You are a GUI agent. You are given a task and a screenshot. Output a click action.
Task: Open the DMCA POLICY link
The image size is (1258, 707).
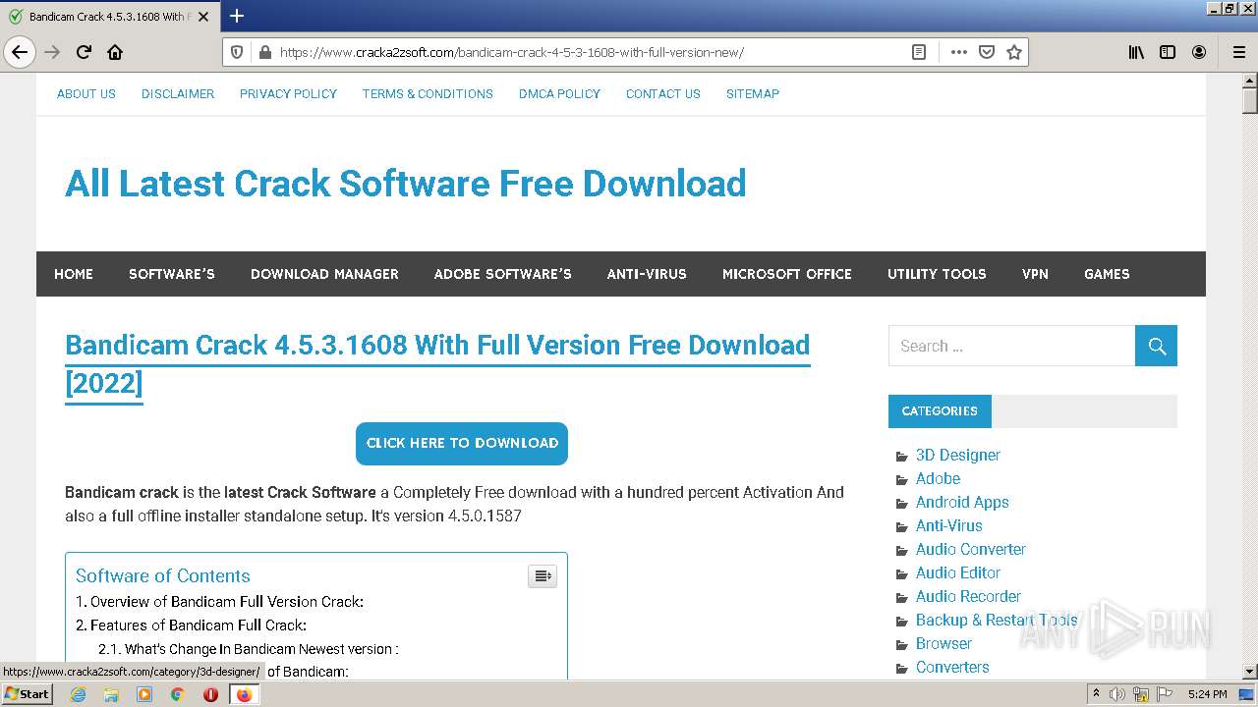[559, 93]
